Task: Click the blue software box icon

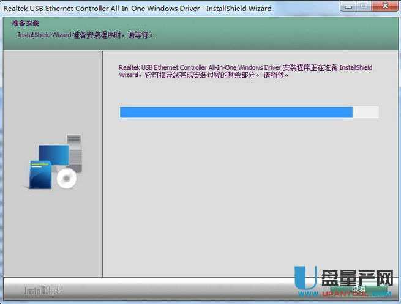Action: point(40,175)
